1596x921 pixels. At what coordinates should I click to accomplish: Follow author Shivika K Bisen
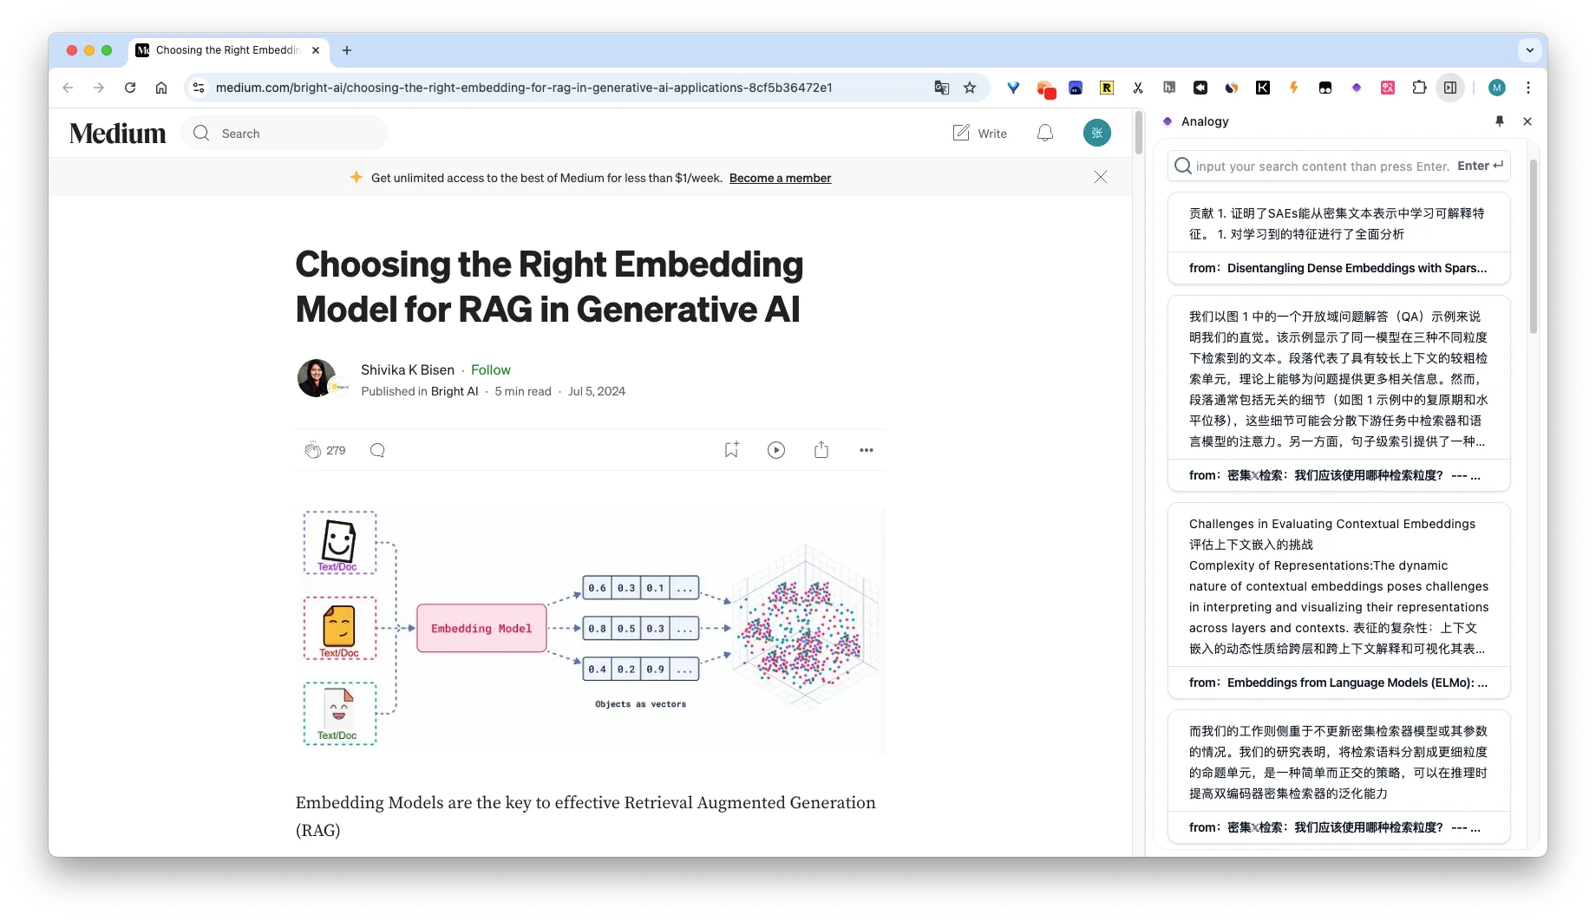[491, 369]
